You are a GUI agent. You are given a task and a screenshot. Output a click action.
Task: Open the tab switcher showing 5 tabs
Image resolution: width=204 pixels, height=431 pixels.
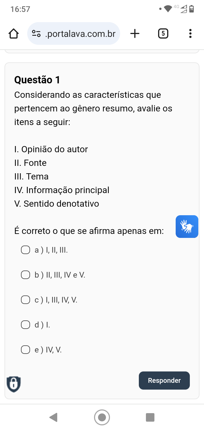pyautogui.click(x=163, y=34)
